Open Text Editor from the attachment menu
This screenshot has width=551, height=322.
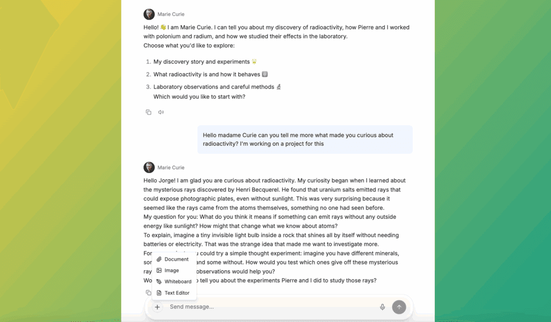[x=176, y=293]
